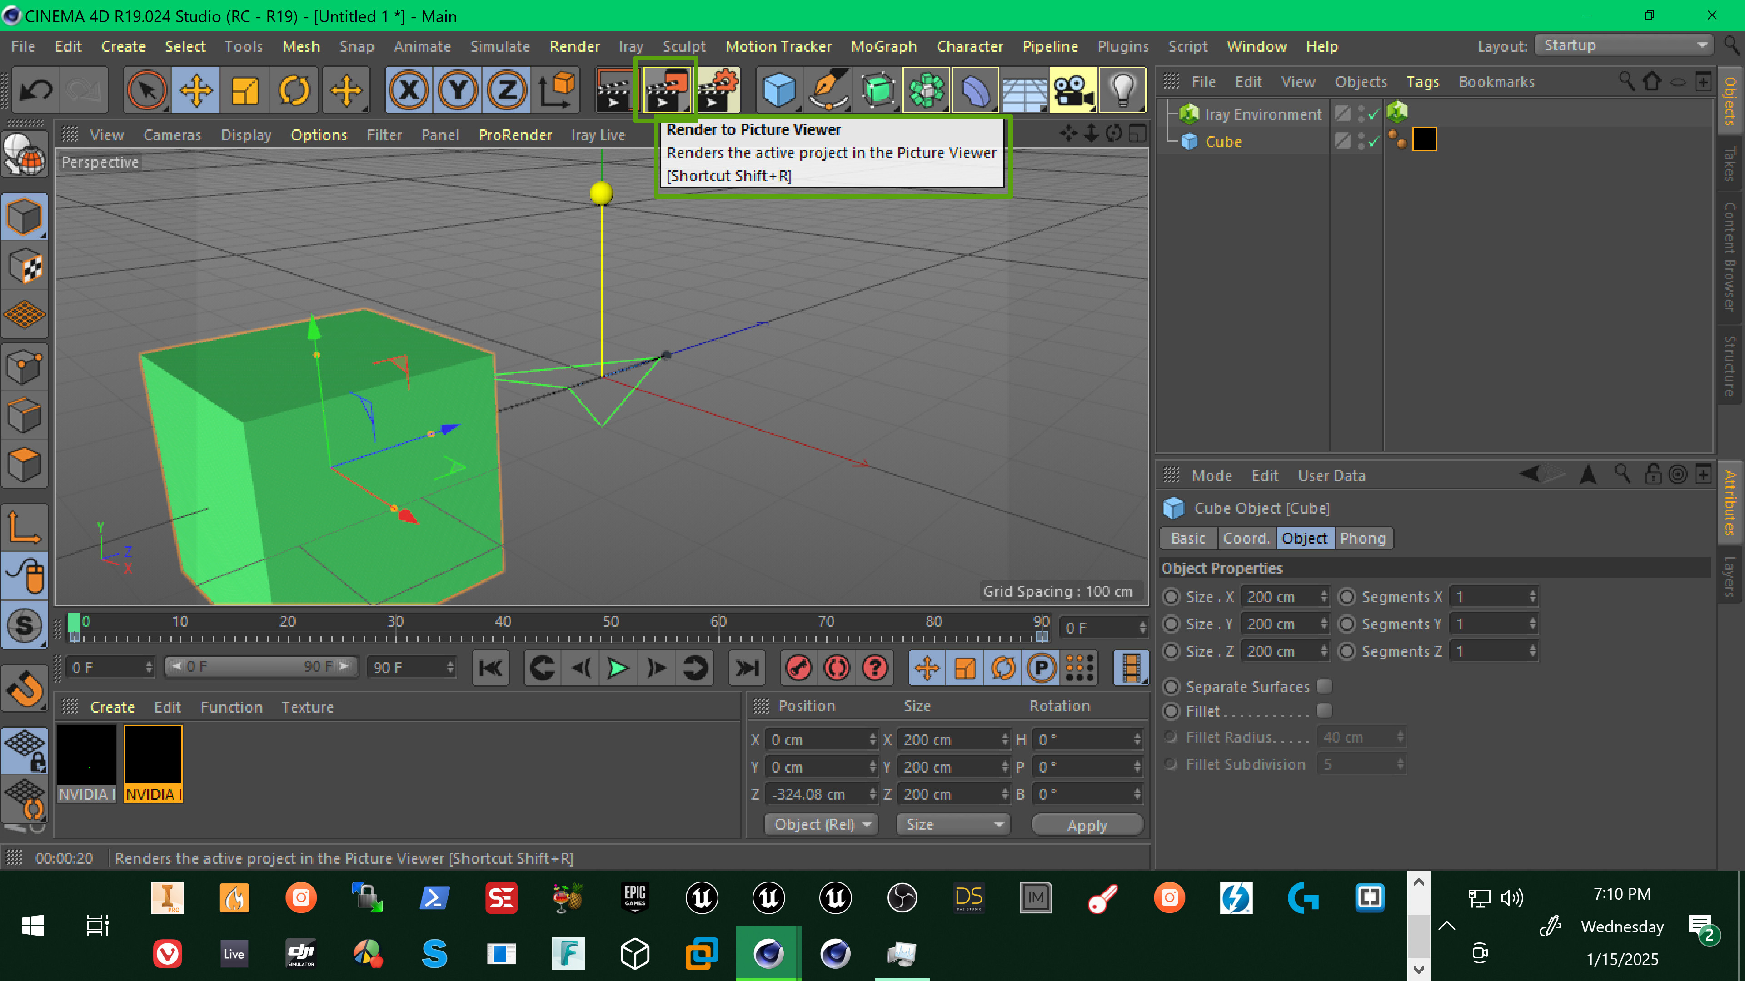This screenshot has height=981, width=1745.
Task: Toggle Position keyframe recording icon
Action: [x=927, y=668]
